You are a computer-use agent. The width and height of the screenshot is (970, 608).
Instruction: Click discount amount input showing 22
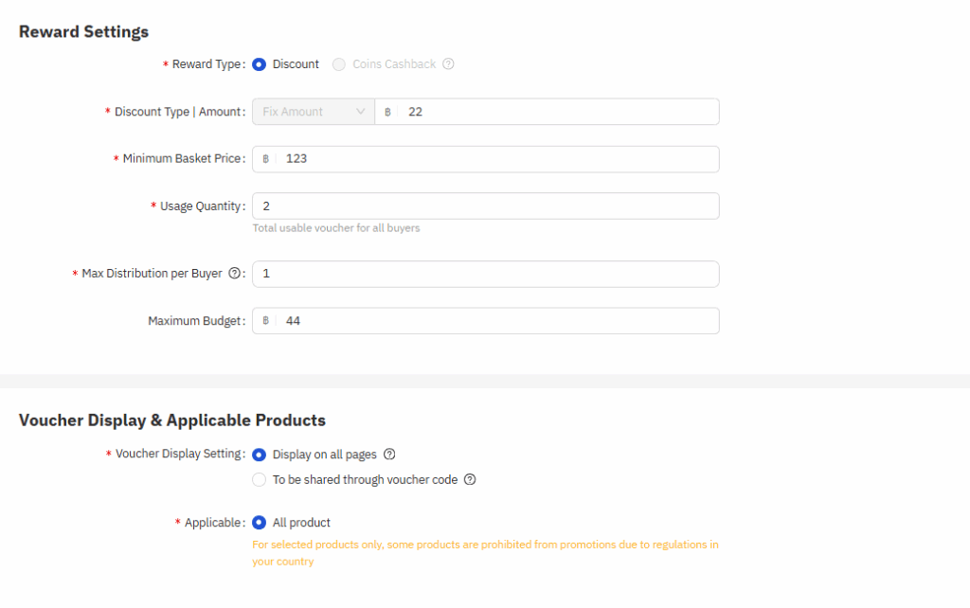coord(559,112)
